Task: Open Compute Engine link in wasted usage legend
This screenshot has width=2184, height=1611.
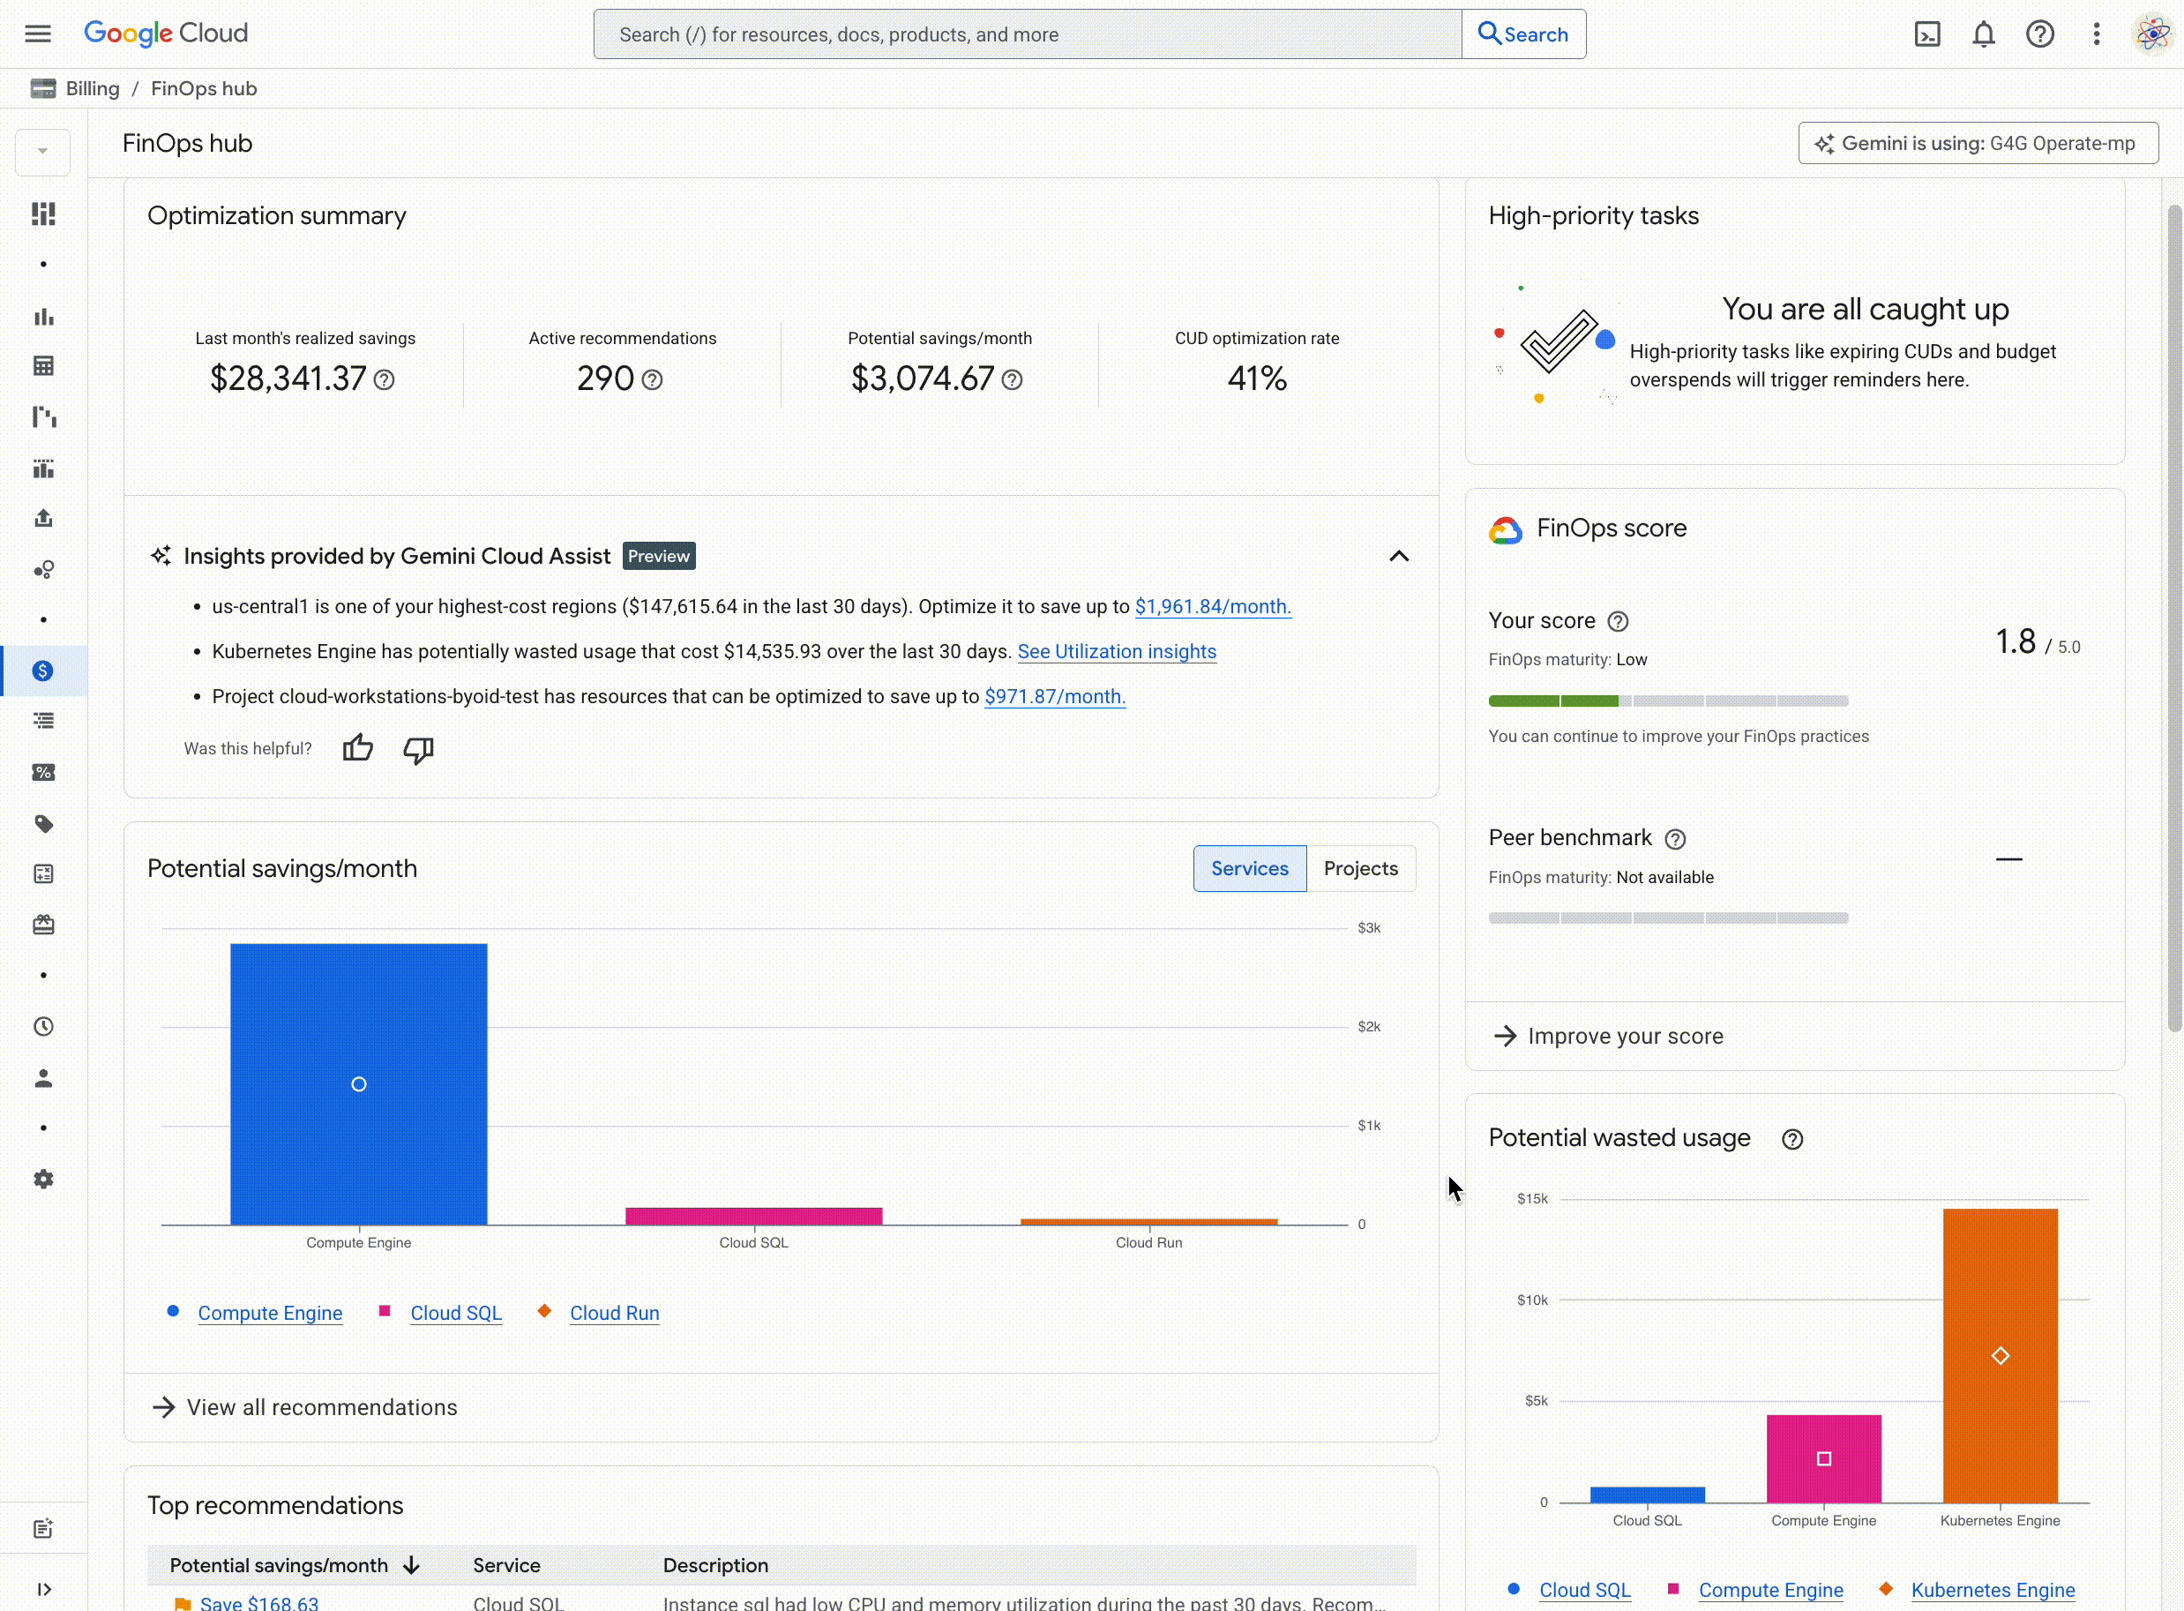Action: (x=1770, y=1591)
